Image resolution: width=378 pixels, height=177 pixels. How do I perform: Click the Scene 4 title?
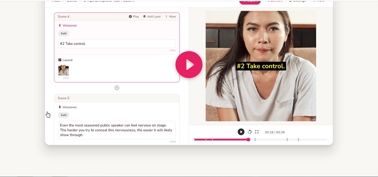coord(64,17)
